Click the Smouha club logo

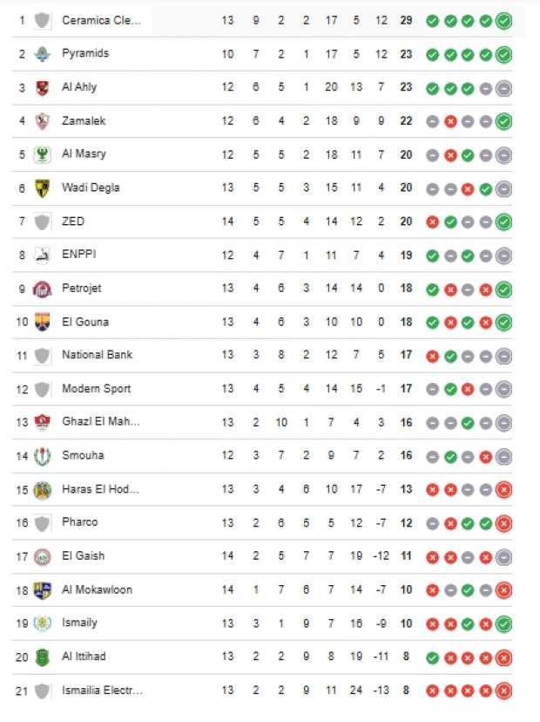point(42,456)
